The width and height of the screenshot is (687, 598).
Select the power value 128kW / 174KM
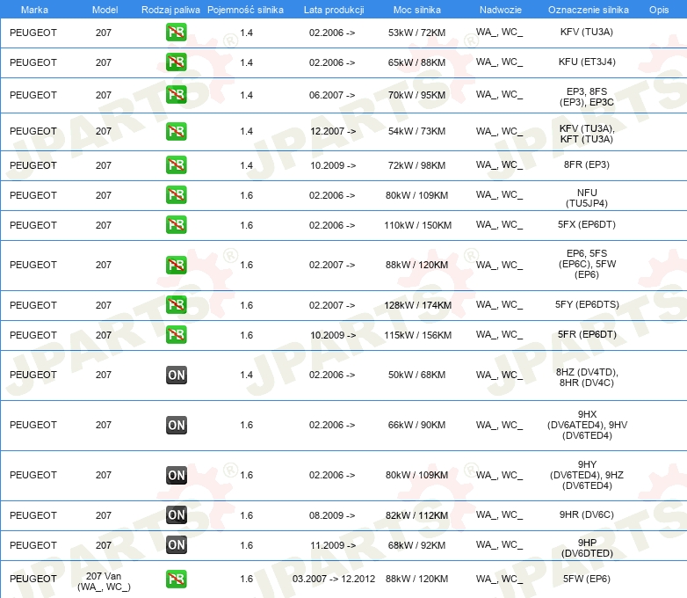point(418,305)
